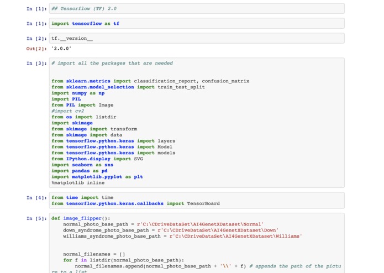Click the commented '#import cv2' line
Screen dimensions: 384x273
[68, 111]
